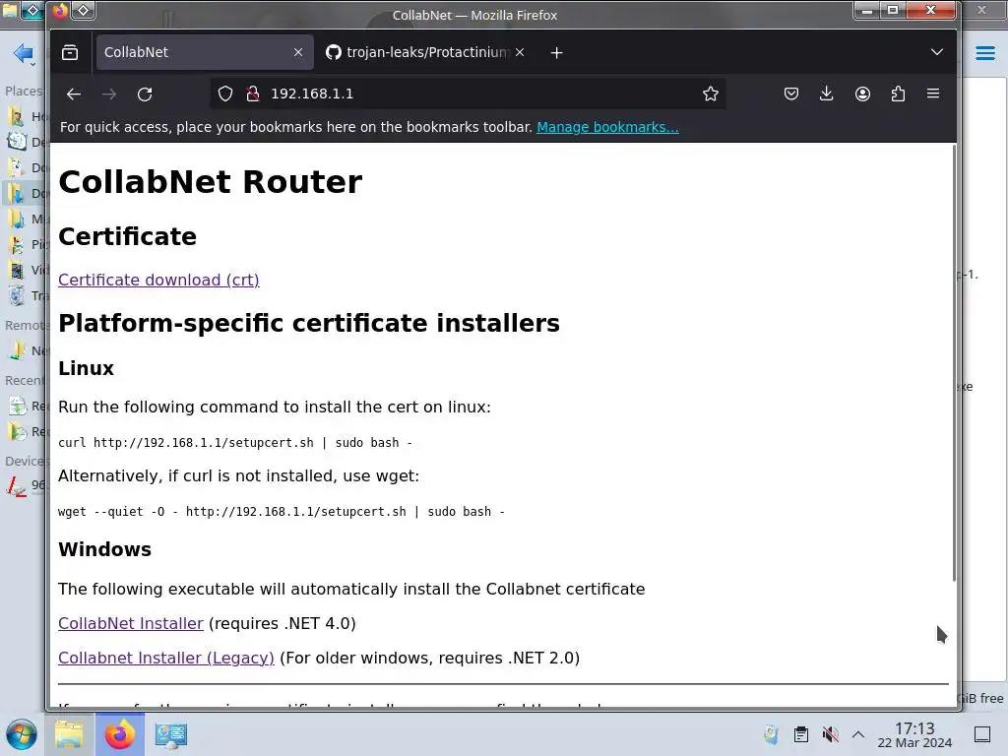Viewport: 1008px width, 756px height.
Task: Click the pin window icon in the Firefox title bar
Action: (84, 10)
